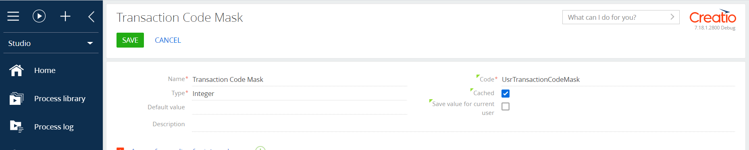This screenshot has width=749, height=150.
Task: Click the What can I do for you box
Action: [x=621, y=17]
